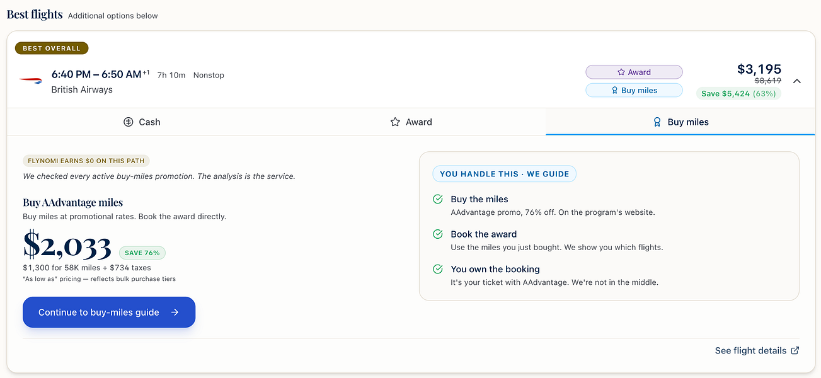Click the Award pill badge
The image size is (821, 378).
pos(634,72)
